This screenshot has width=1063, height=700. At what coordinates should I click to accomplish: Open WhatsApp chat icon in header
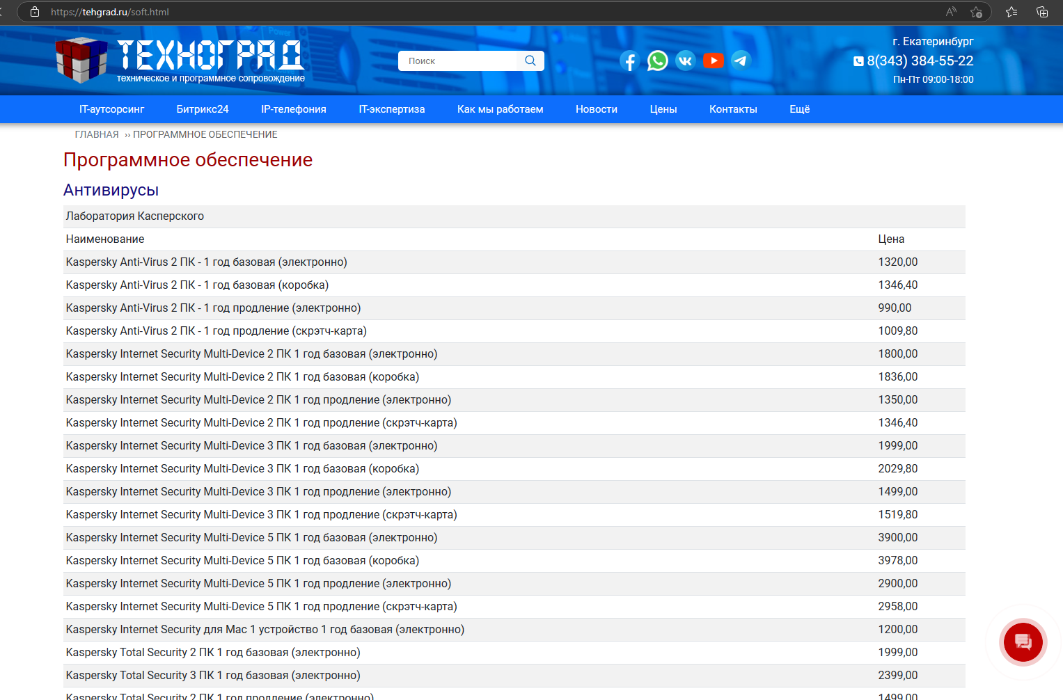[x=657, y=61]
